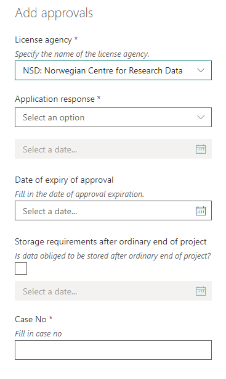This screenshot has width=226, height=379.
Task: Click the greyed date field under storage checkbox
Action: 113,291
